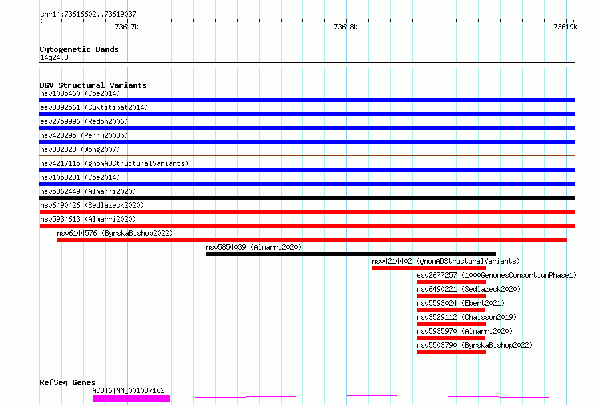The height and width of the screenshot is (405, 594).
Task: Click the chr14:73616602..73619037 coordinates text
Action: pos(88,15)
